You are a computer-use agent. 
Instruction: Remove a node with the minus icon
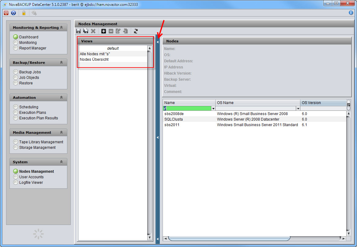tap(111, 31)
